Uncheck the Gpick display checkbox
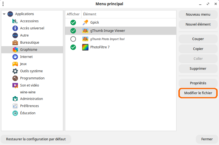The height and width of the screenshot is (145, 219). click(73, 23)
